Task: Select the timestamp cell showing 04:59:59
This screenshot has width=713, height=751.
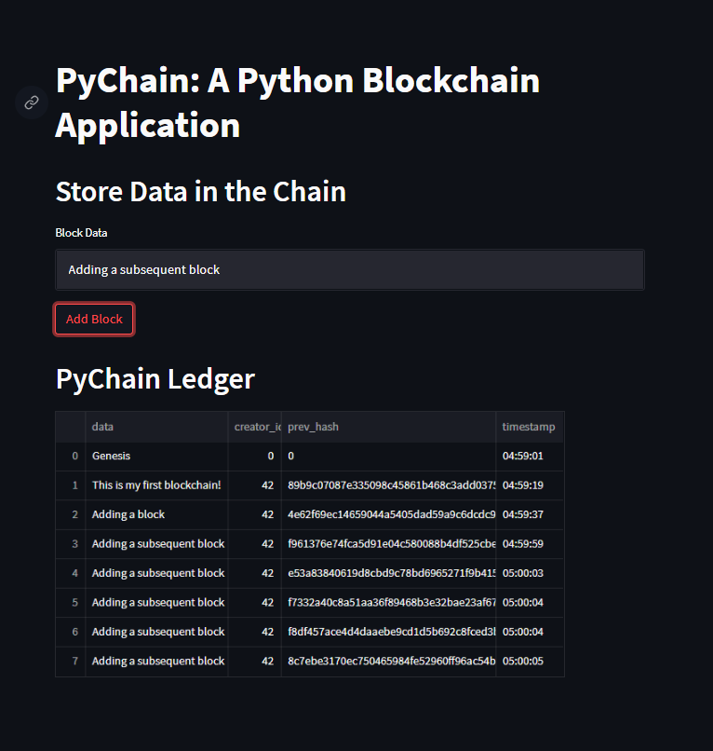Action: (528, 543)
